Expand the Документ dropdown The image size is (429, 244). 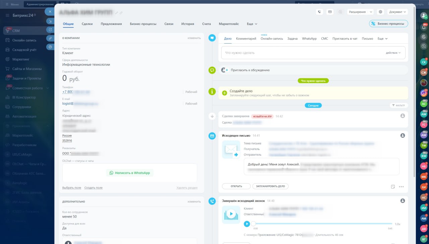(x=397, y=12)
